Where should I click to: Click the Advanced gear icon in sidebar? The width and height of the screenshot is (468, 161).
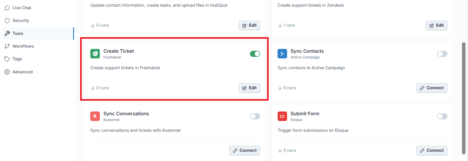(7, 72)
